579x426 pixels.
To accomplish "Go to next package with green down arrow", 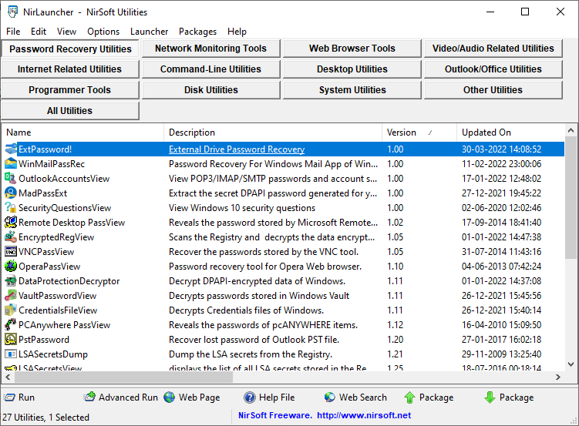I will tap(490, 397).
